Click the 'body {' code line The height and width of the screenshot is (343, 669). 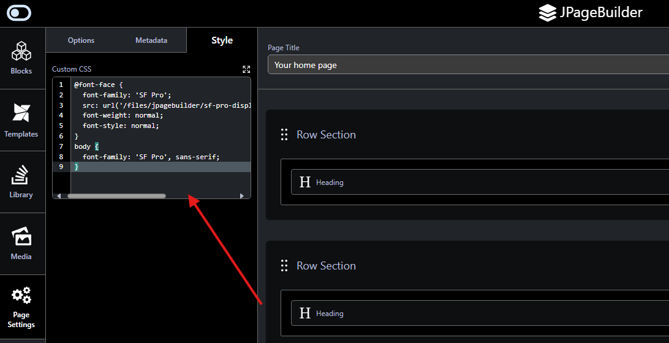point(86,146)
